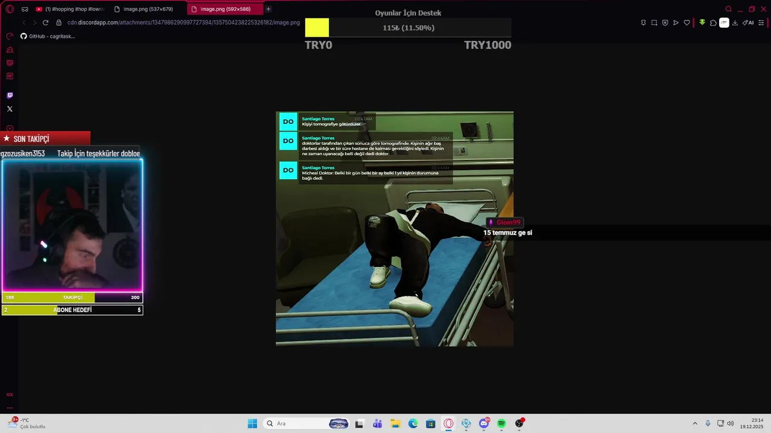Open the sidebar three-dot options
This screenshot has width=771, height=433.
pyautogui.click(x=10, y=407)
